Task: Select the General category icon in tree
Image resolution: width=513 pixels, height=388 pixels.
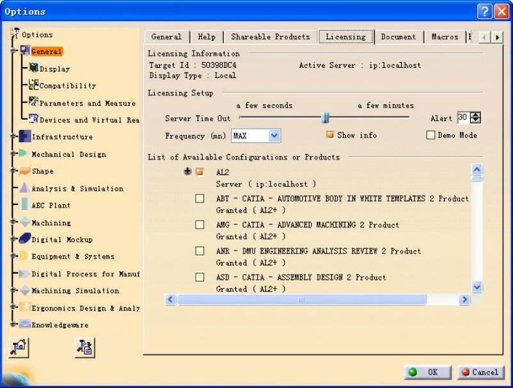Action: click(25, 51)
